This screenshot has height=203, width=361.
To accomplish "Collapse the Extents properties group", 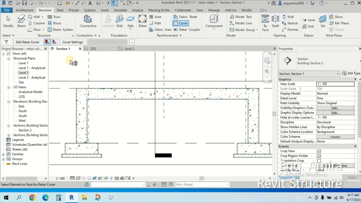I will (x=355, y=147).
